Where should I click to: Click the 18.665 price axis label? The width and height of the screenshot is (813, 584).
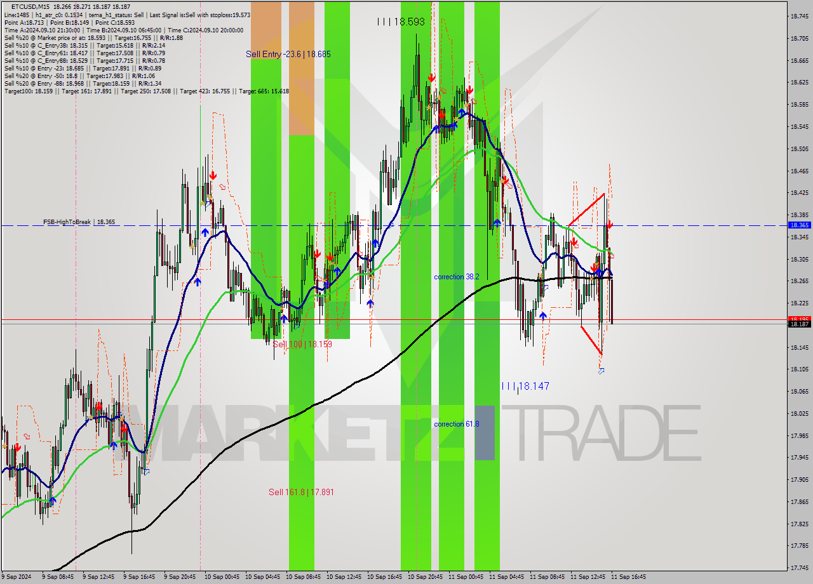[799, 61]
